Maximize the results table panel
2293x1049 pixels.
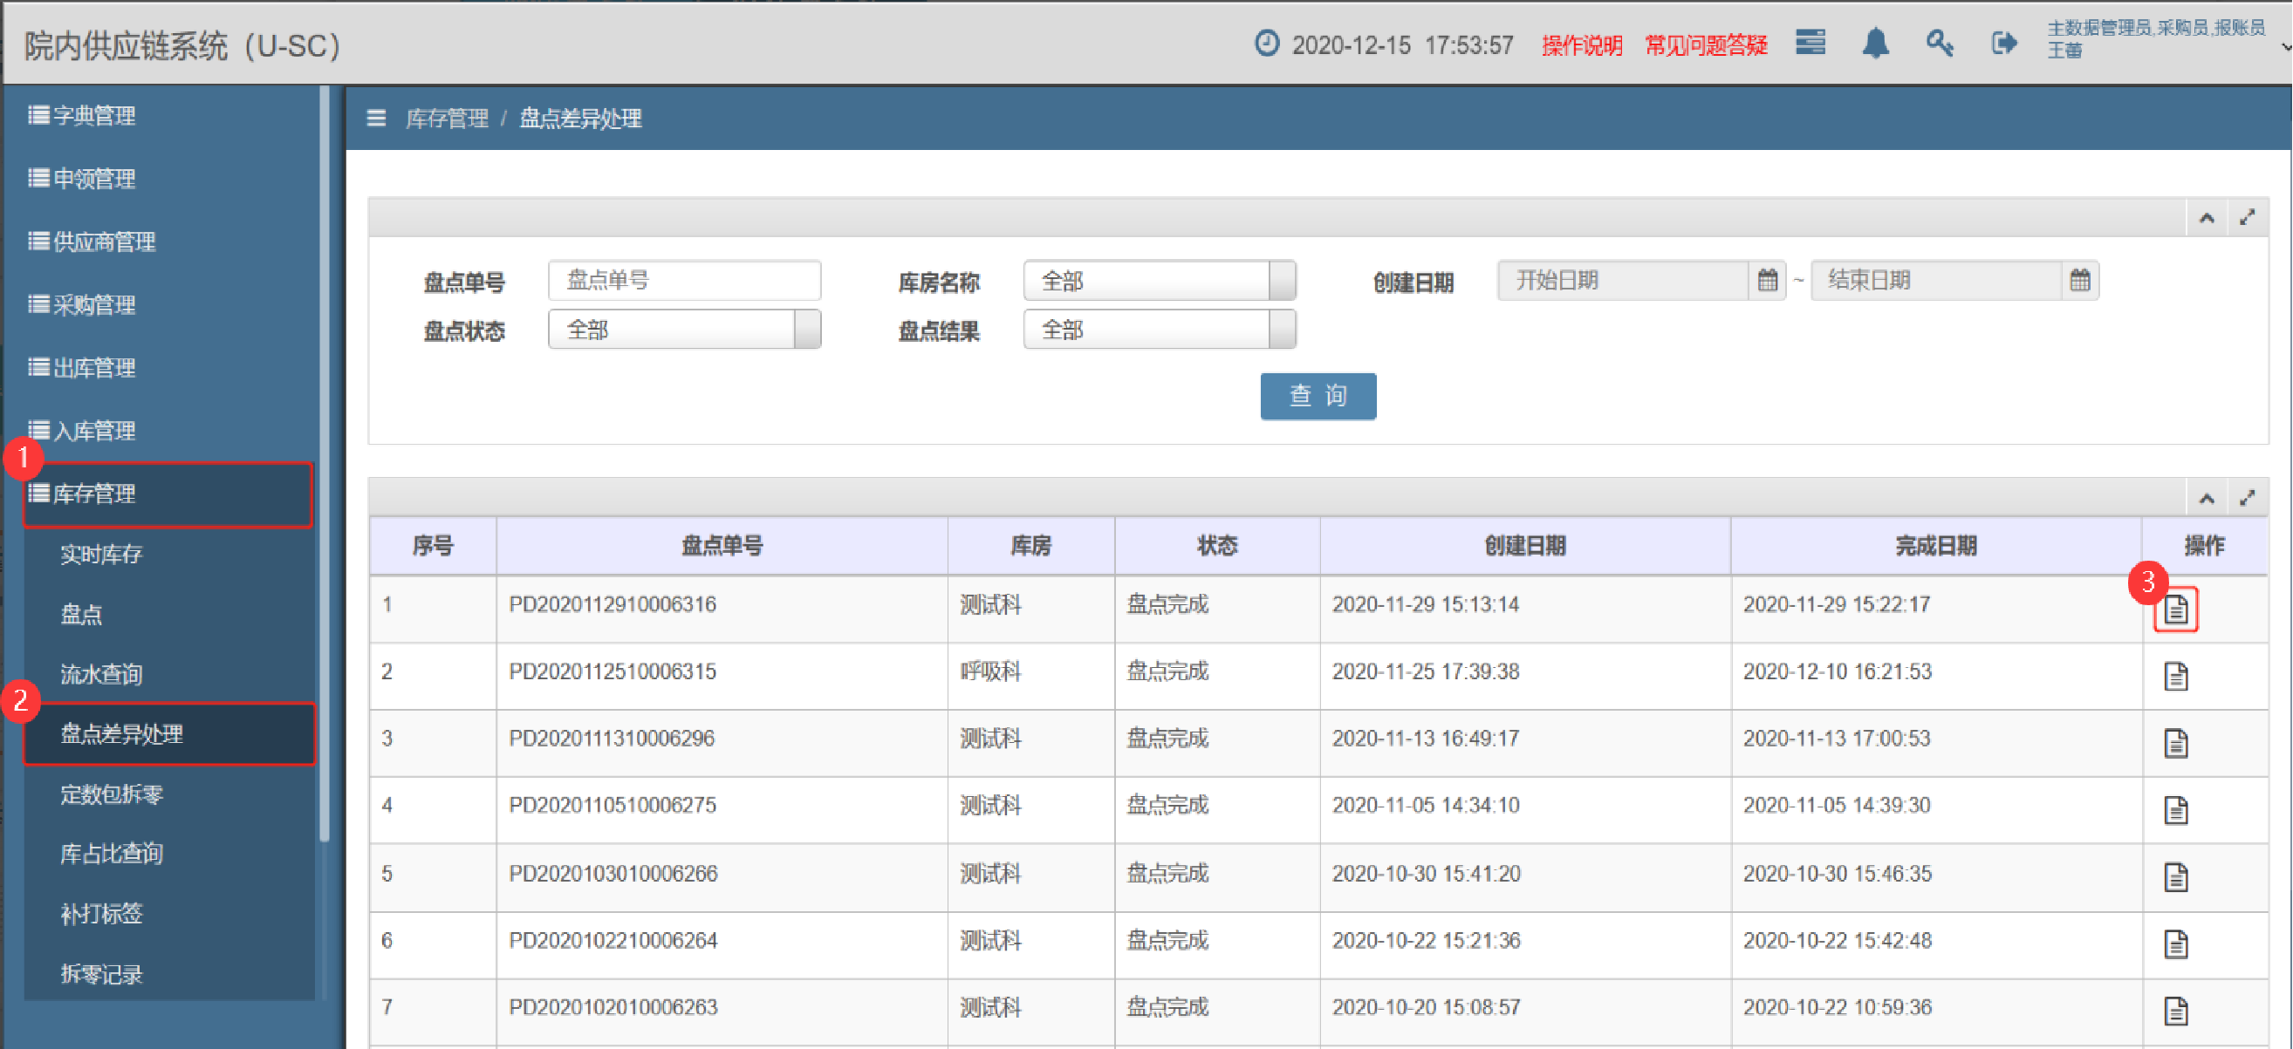(2247, 498)
